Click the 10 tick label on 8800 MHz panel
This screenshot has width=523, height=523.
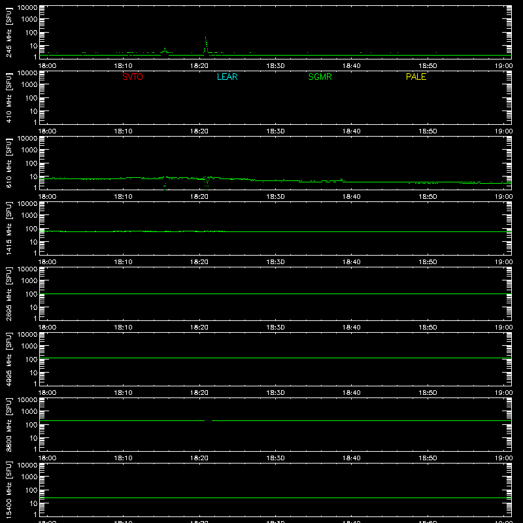point(33,438)
